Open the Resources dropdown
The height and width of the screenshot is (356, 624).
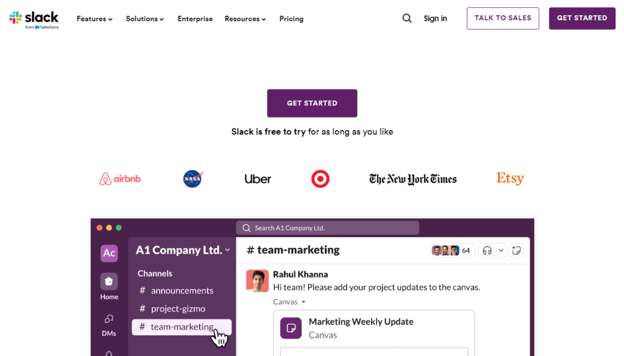point(245,19)
